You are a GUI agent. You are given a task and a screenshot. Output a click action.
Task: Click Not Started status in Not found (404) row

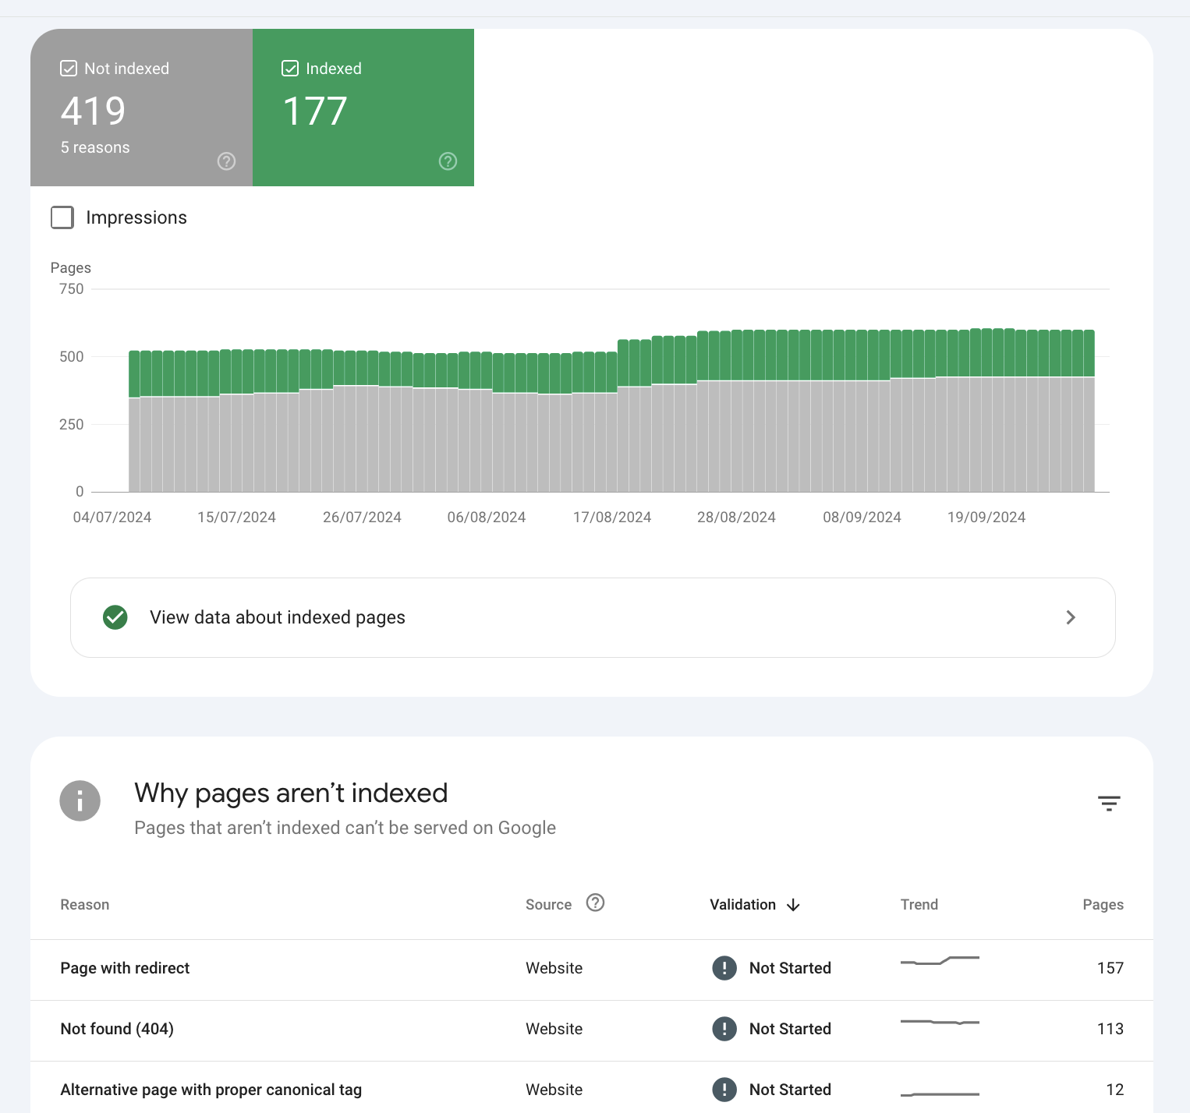[790, 1029]
